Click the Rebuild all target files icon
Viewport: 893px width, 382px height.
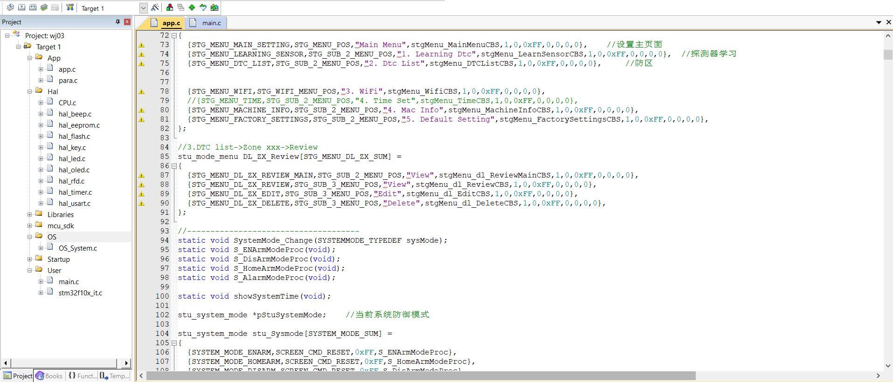(x=33, y=7)
